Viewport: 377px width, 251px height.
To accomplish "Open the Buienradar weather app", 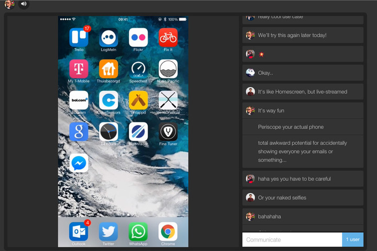I will [138, 132].
